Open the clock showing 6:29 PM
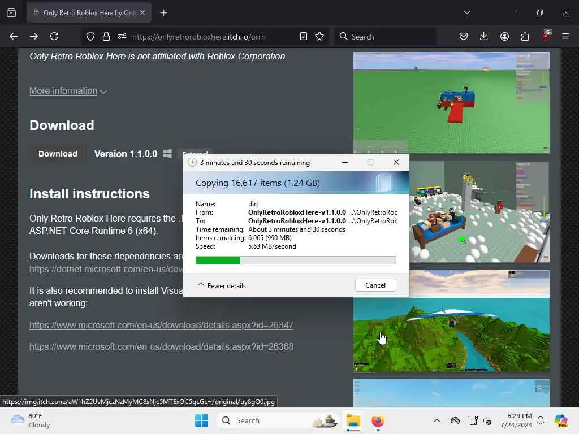 (x=516, y=420)
